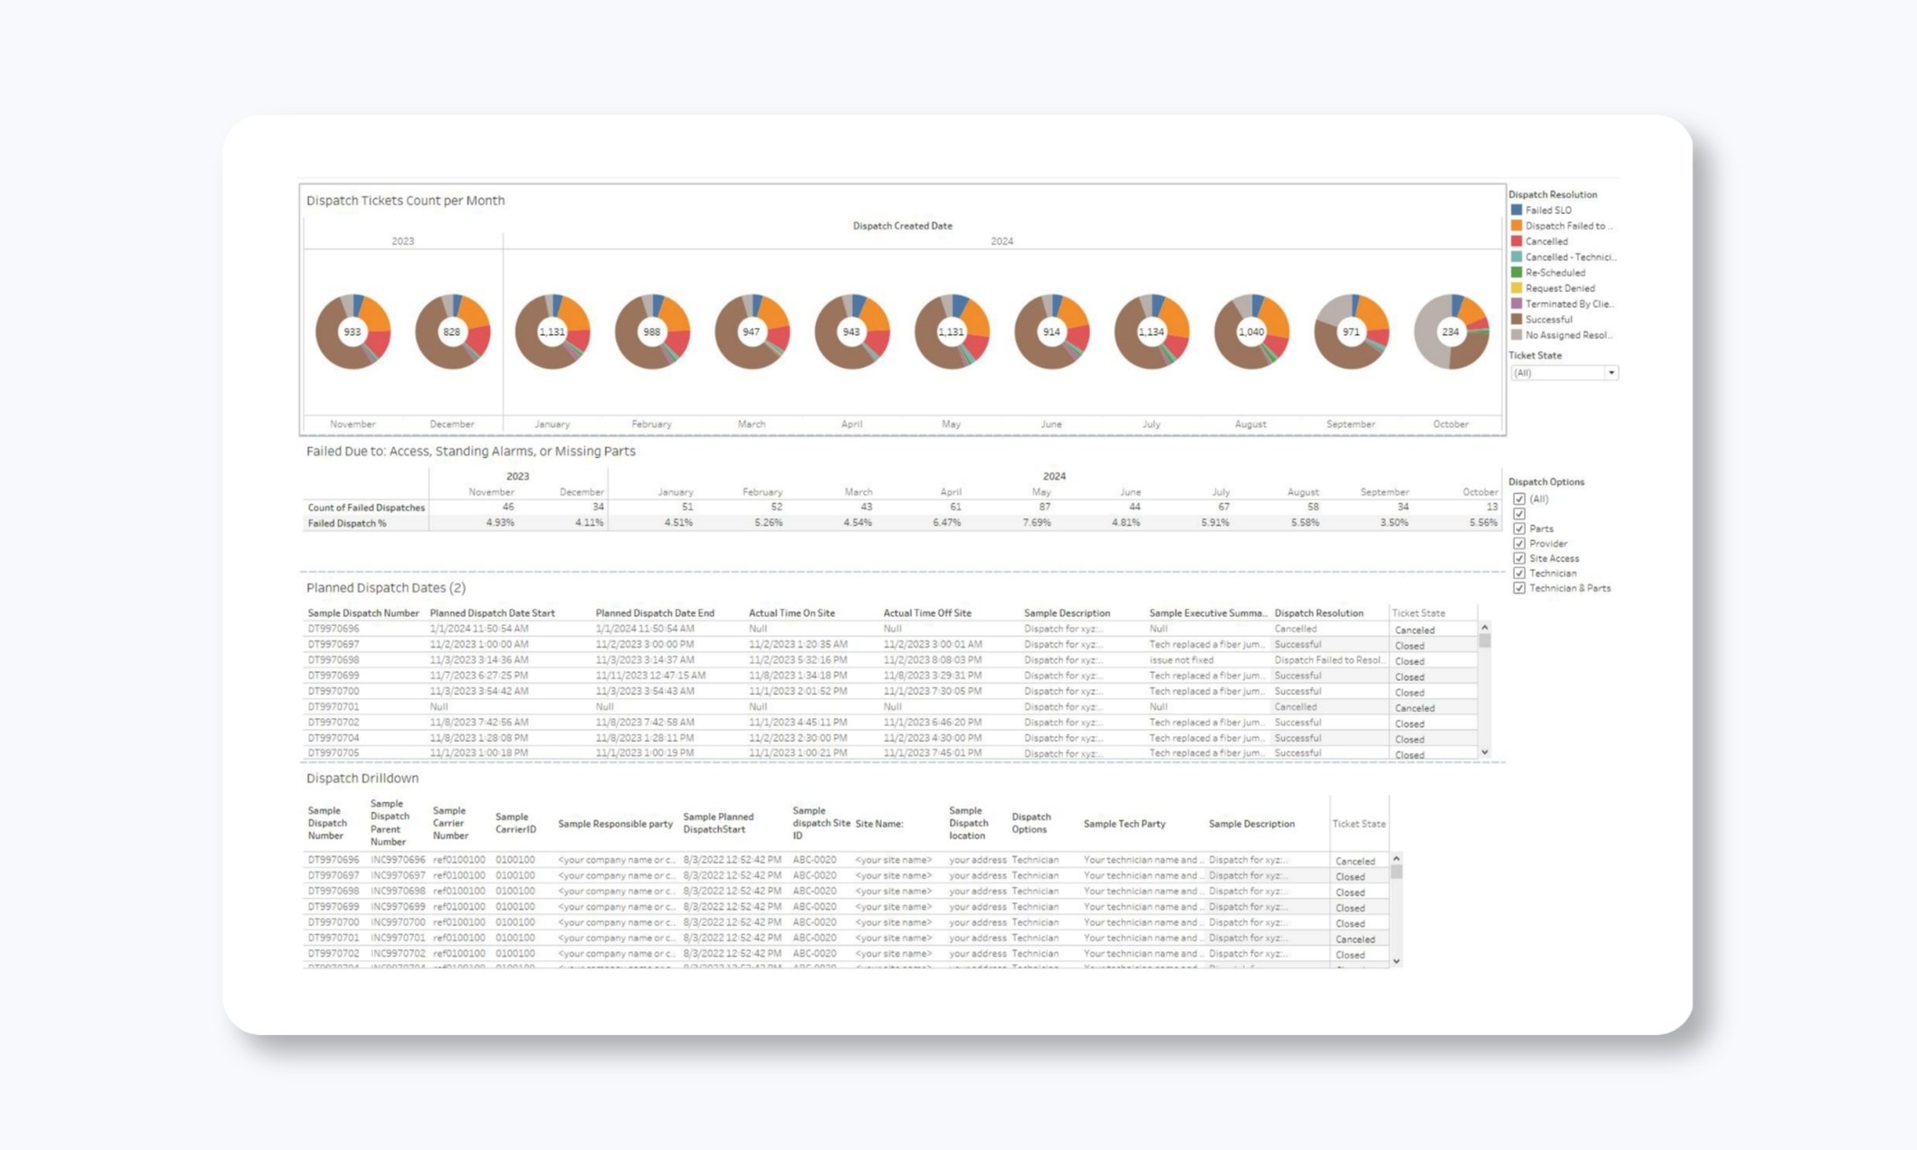
Task: Click the Failed SLO blue legend swatch
Action: click(1517, 210)
